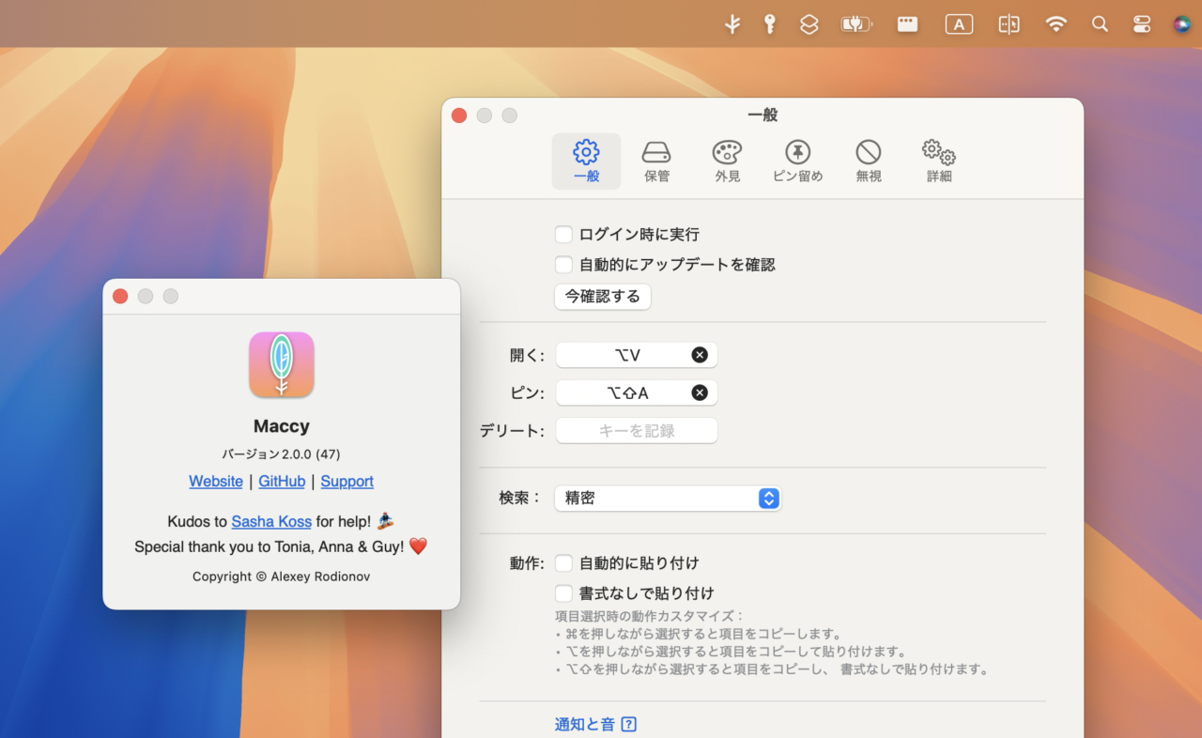Switch to the ピン留め pins tab
The height and width of the screenshot is (738, 1202).
(797, 161)
